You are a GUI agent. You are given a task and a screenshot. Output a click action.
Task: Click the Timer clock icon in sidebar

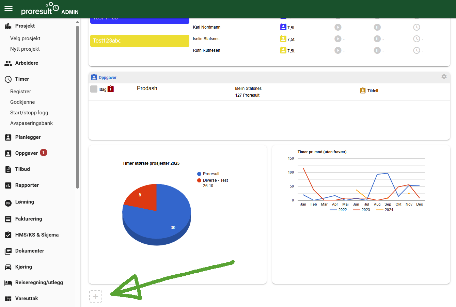tap(8, 79)
